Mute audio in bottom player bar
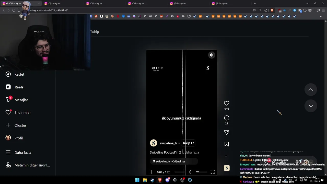The image size is (327, 184). pos(190,172)
